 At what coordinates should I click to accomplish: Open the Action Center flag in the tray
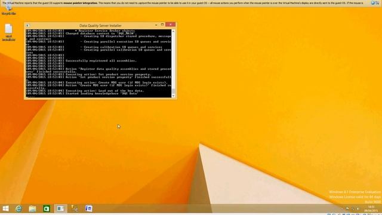[347, 208]
